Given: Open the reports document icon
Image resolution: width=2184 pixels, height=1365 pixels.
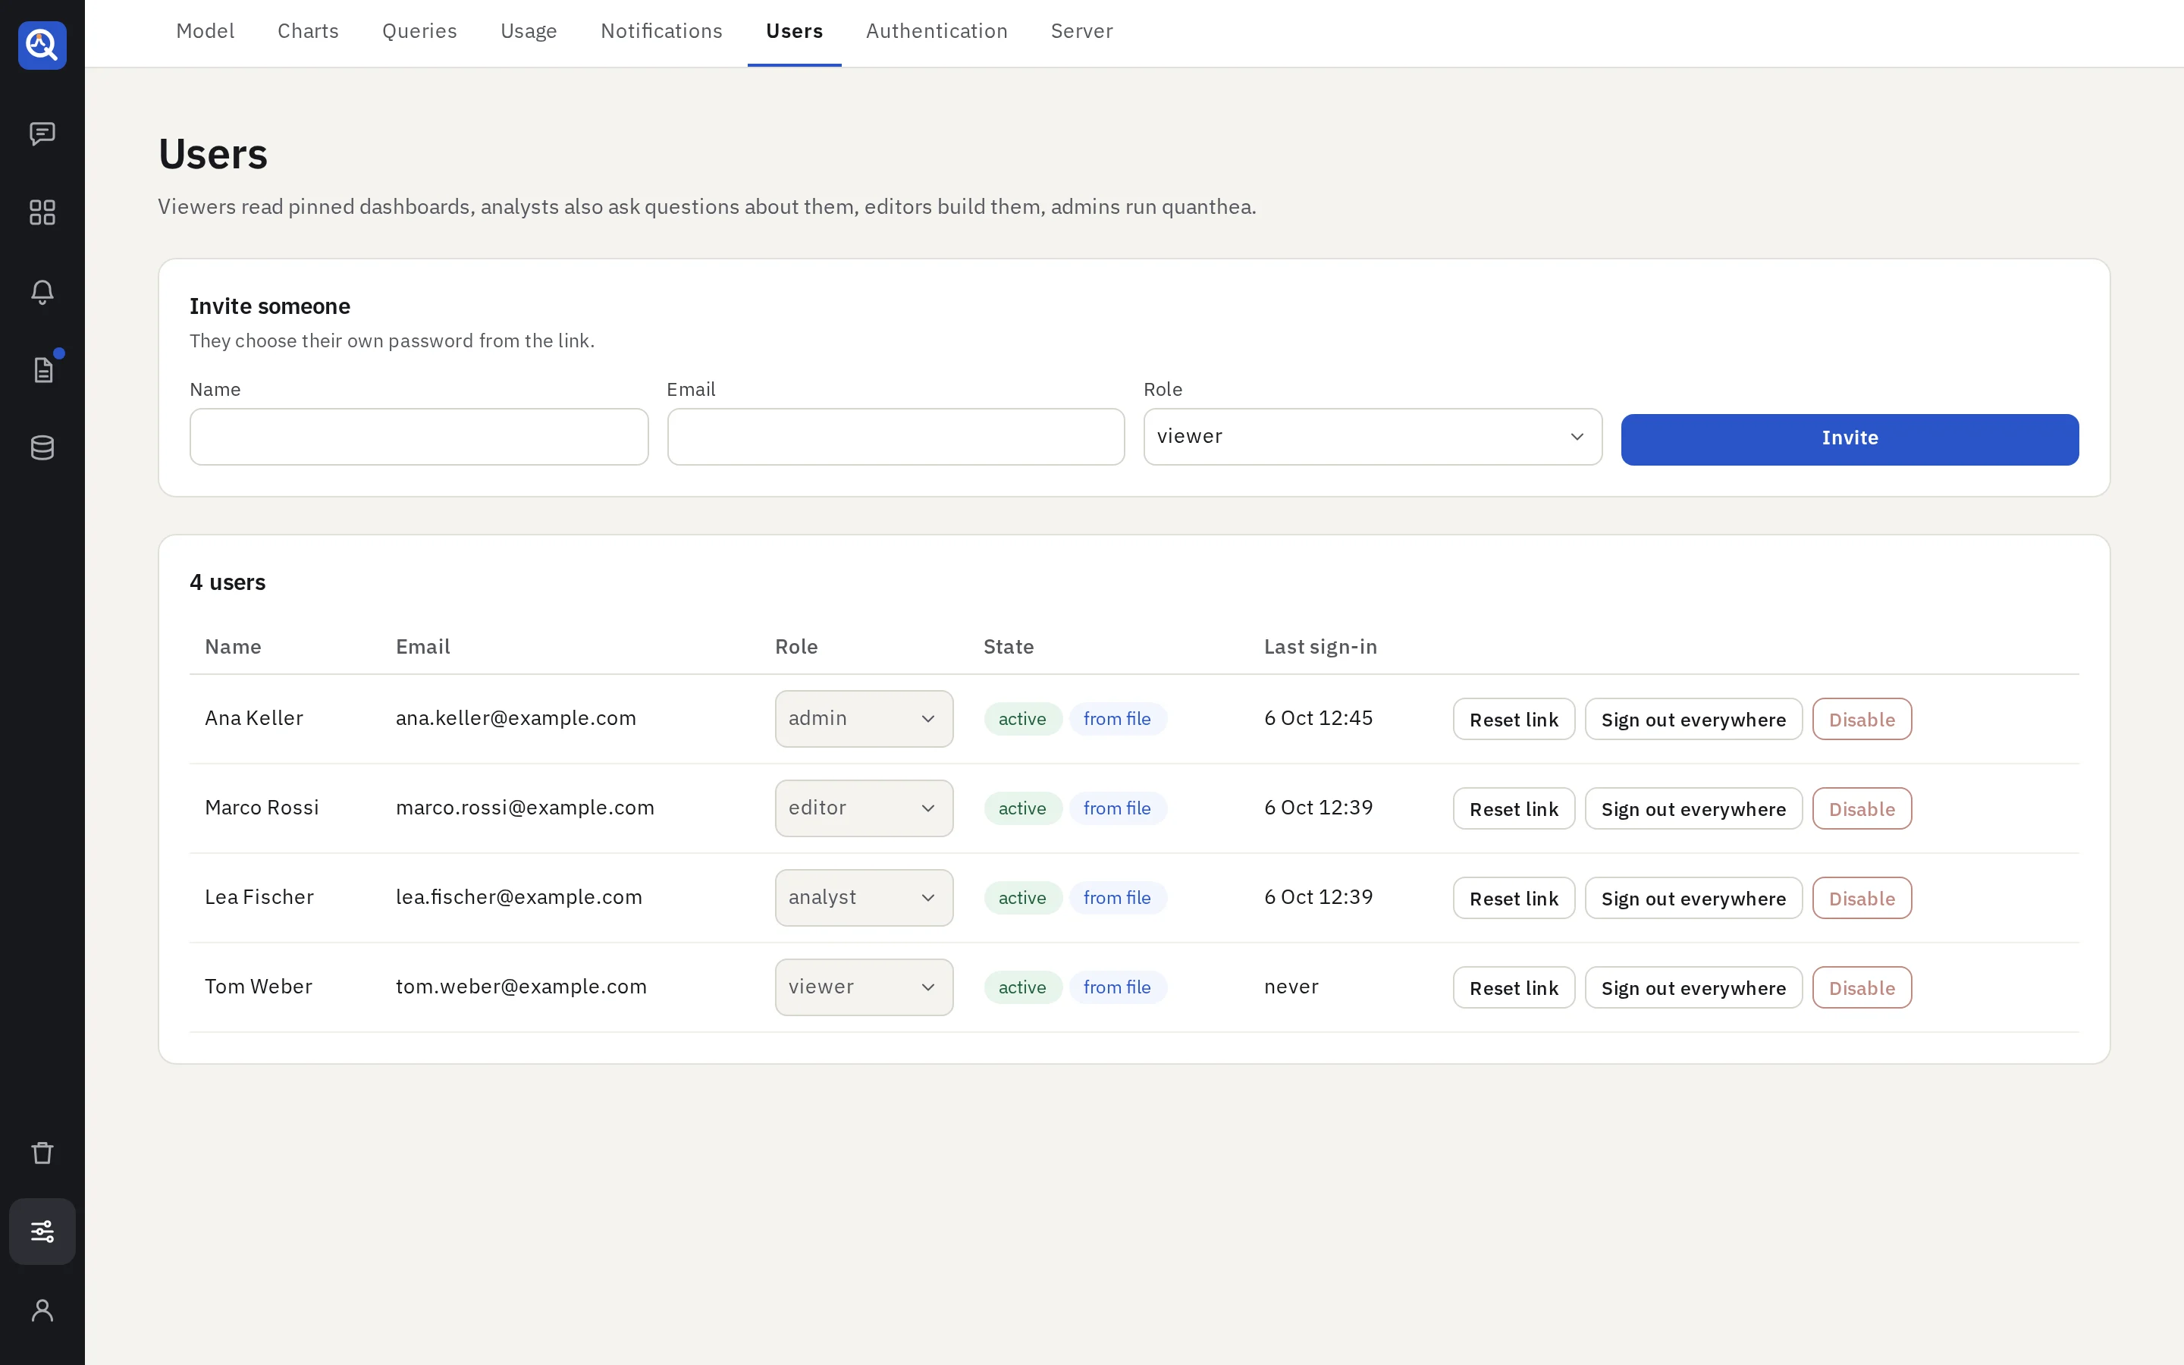Looking at the screenshot, I should [42, 369].
